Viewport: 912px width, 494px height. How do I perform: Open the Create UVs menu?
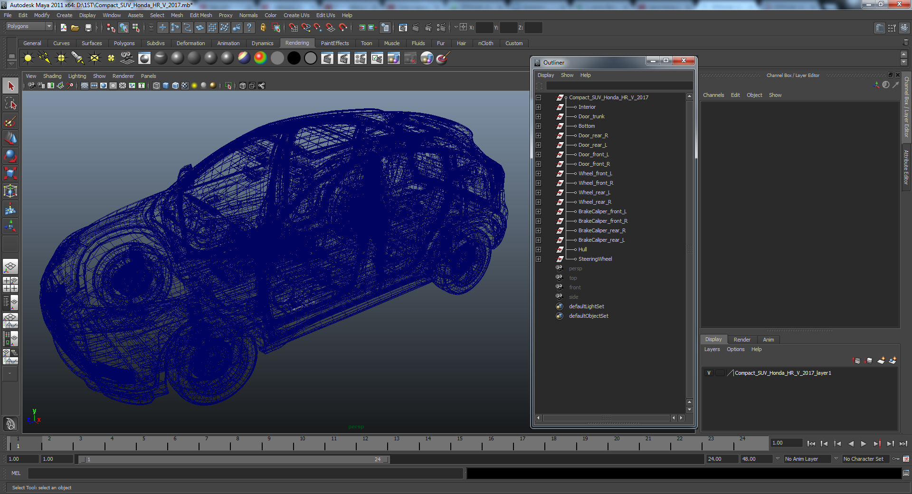[x=296, y=15]
